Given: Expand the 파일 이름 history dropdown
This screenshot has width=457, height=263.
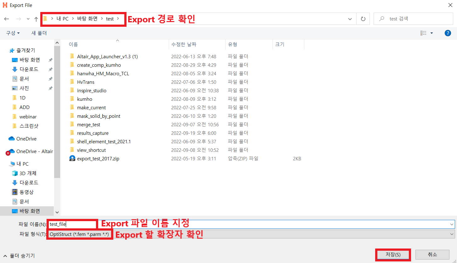Looking at the screenshot, I should [452, 224].
